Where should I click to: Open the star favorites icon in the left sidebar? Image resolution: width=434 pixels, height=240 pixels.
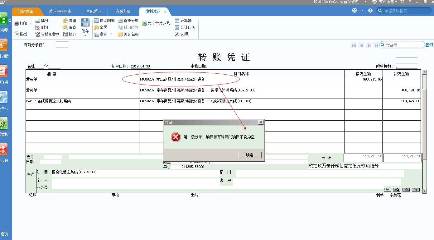coord(3,45)
